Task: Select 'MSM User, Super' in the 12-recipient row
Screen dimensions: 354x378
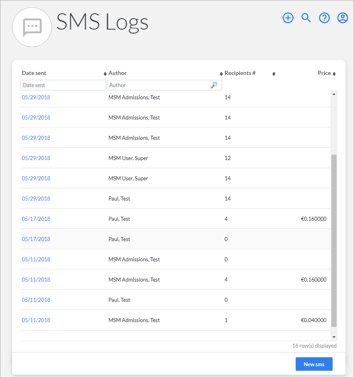Action: pyautogui.click(x=128, y=158)
